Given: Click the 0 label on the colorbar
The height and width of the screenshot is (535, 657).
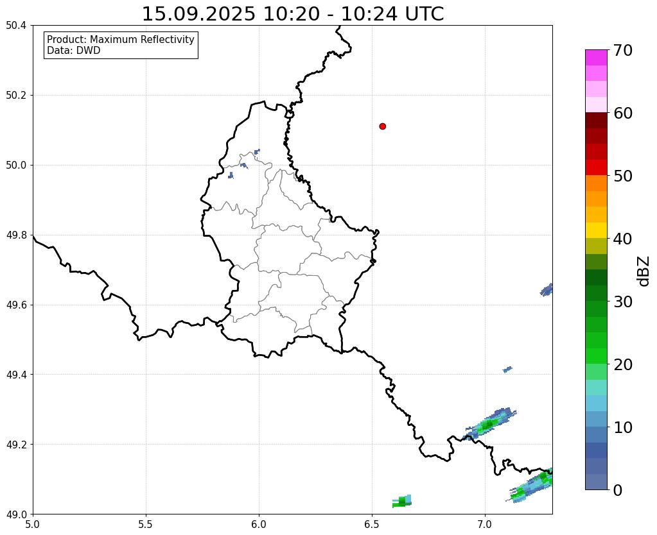Looking at the screenshot, I should tap(618, 490).
